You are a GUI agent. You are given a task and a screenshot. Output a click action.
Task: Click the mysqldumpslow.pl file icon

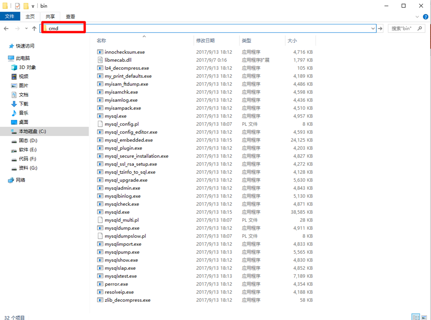(x=100, y=236)
